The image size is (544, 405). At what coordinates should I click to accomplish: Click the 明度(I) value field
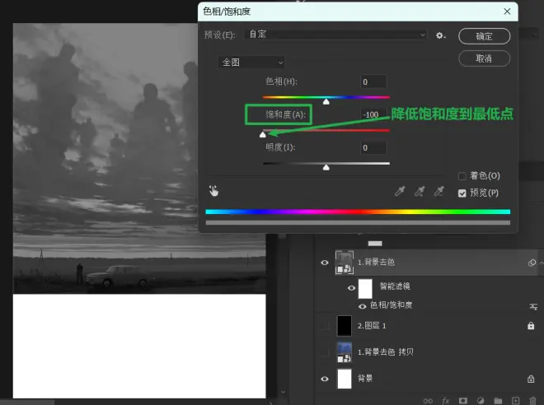pyautogui.click(x=373, y=147)
